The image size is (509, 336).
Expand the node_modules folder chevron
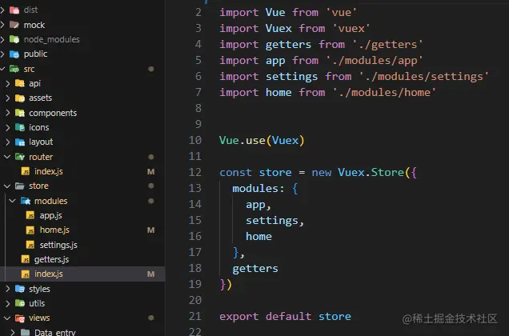pos(2,39)
